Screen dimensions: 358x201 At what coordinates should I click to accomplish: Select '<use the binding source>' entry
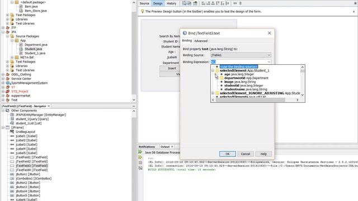(239, 66)
